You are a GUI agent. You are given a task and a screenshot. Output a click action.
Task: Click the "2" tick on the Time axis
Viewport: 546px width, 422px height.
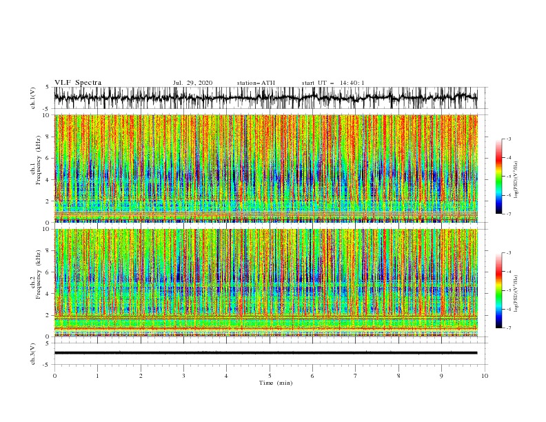141,376
